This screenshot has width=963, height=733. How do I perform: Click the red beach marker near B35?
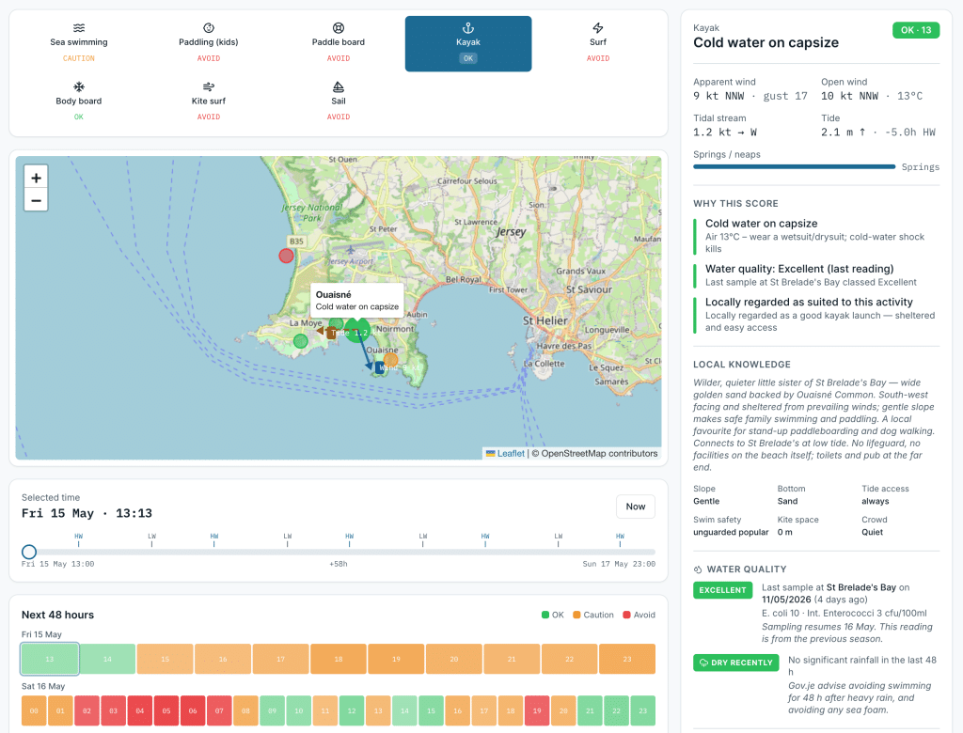(286, 256)
